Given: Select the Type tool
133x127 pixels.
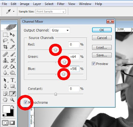Looking at the screenshot, I should coord(12,80).
